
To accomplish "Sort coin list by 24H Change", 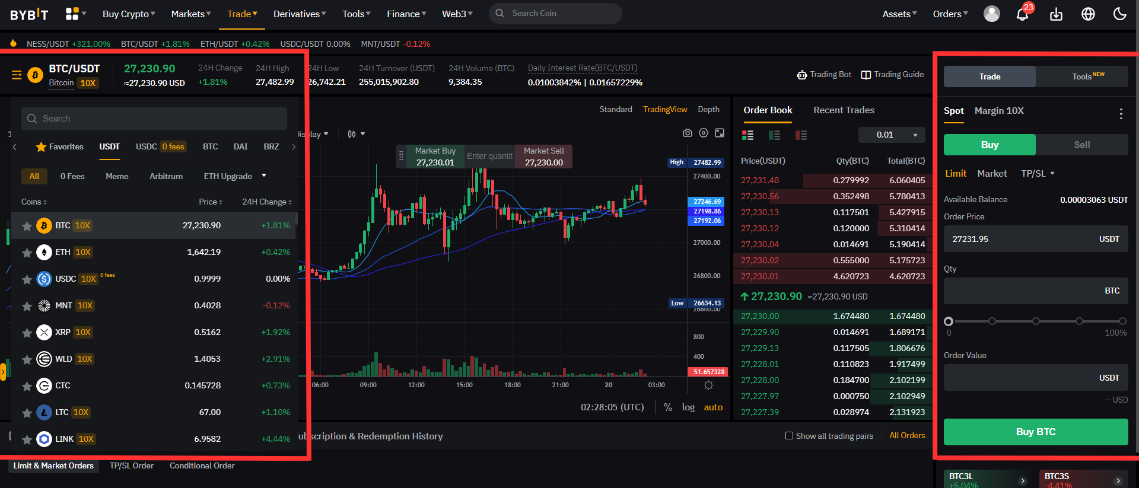I will (x=267, y=202).
